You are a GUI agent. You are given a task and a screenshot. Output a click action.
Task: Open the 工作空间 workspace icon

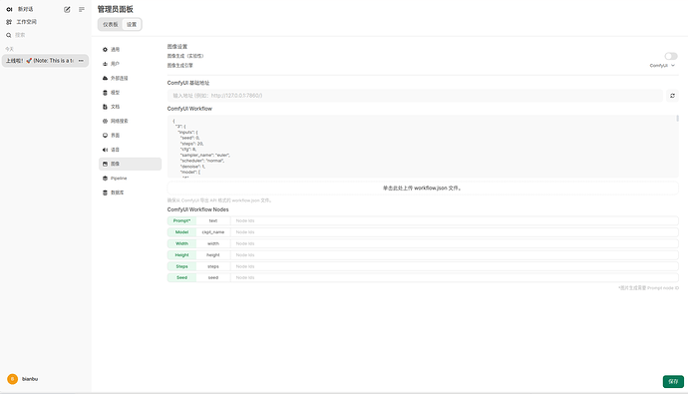click(9, 22)
